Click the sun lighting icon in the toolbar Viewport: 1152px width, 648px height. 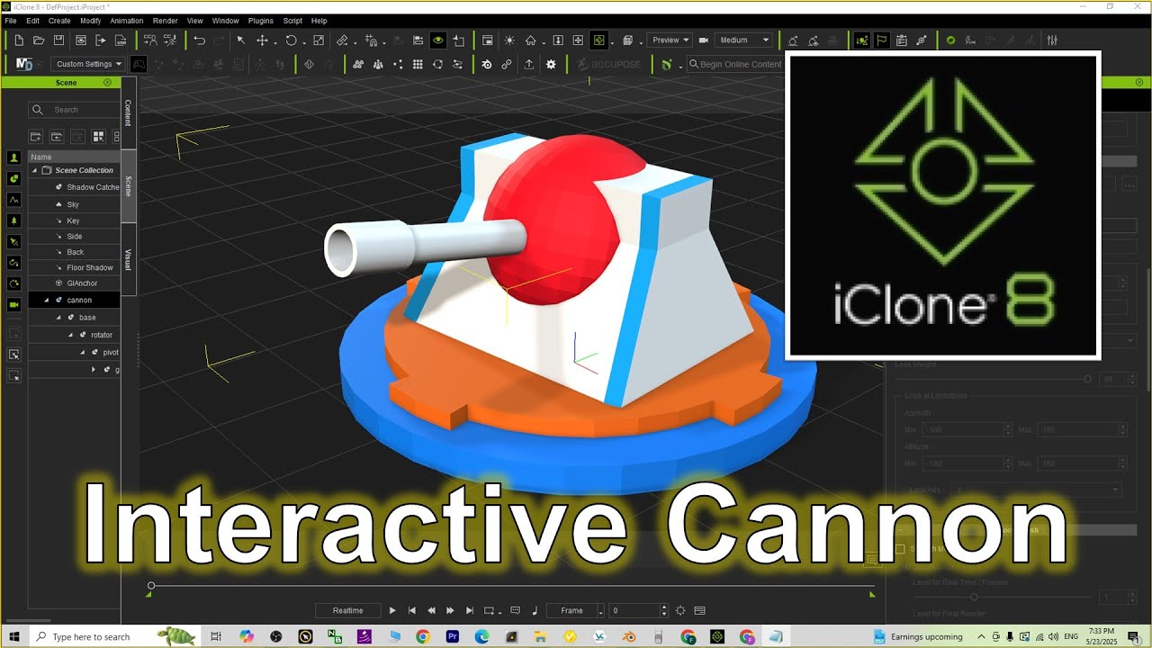click(x=509, y=40)
